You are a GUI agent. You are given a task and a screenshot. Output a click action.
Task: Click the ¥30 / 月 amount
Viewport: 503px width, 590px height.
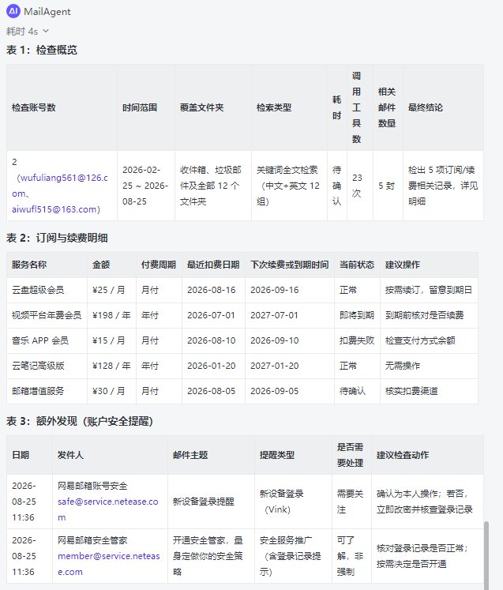click(109, 391)
